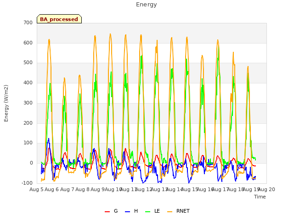Click the blue H peak on Aug 5
294x220 pixels.
pos(49,138)
